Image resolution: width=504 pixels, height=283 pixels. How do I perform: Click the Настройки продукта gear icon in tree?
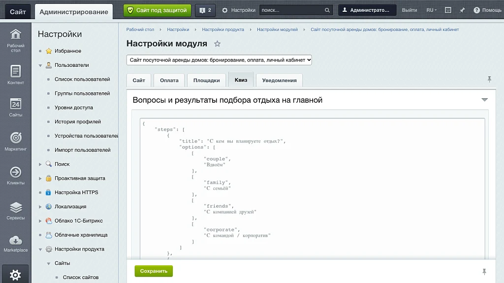[x=49, y=249]
